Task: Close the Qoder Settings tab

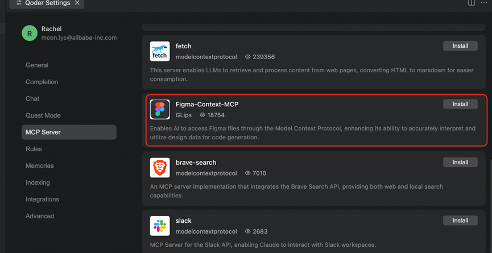Action: (77, 3)
